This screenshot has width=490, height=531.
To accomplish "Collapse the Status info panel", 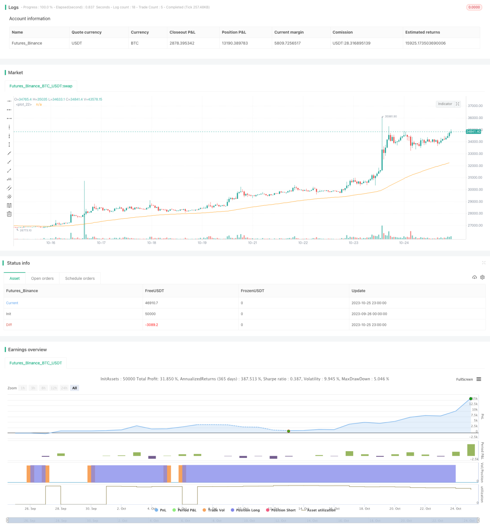I will [484, 263].
